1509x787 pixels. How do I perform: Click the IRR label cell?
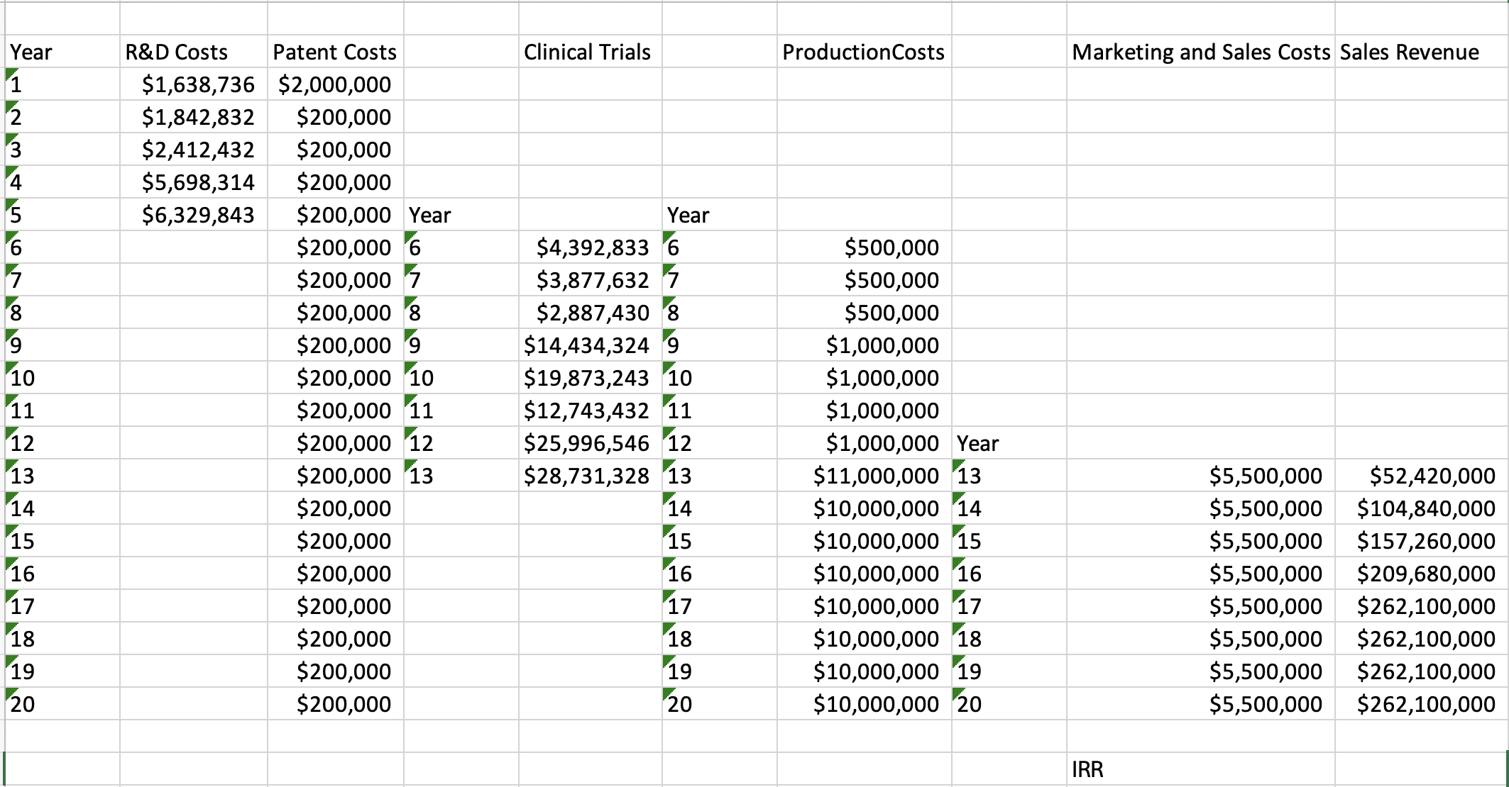1200,769
